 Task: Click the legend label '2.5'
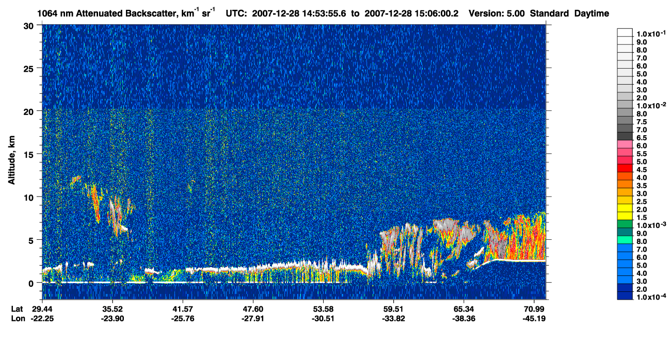tap(642, 202)
